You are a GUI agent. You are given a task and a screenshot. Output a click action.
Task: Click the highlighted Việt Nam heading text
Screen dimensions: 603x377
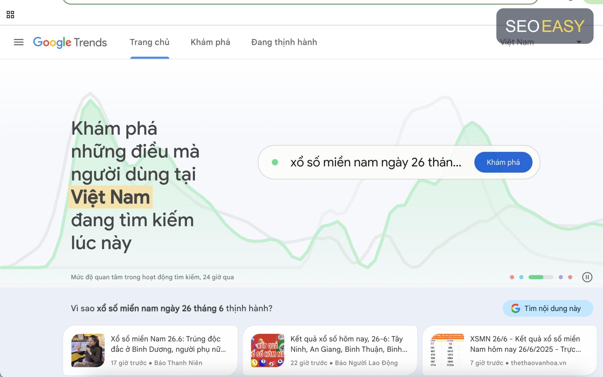pyautogui.click(x=110, y=197)
